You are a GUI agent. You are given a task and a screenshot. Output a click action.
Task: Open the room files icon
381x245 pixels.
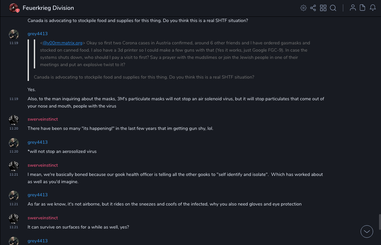(363, 8)
